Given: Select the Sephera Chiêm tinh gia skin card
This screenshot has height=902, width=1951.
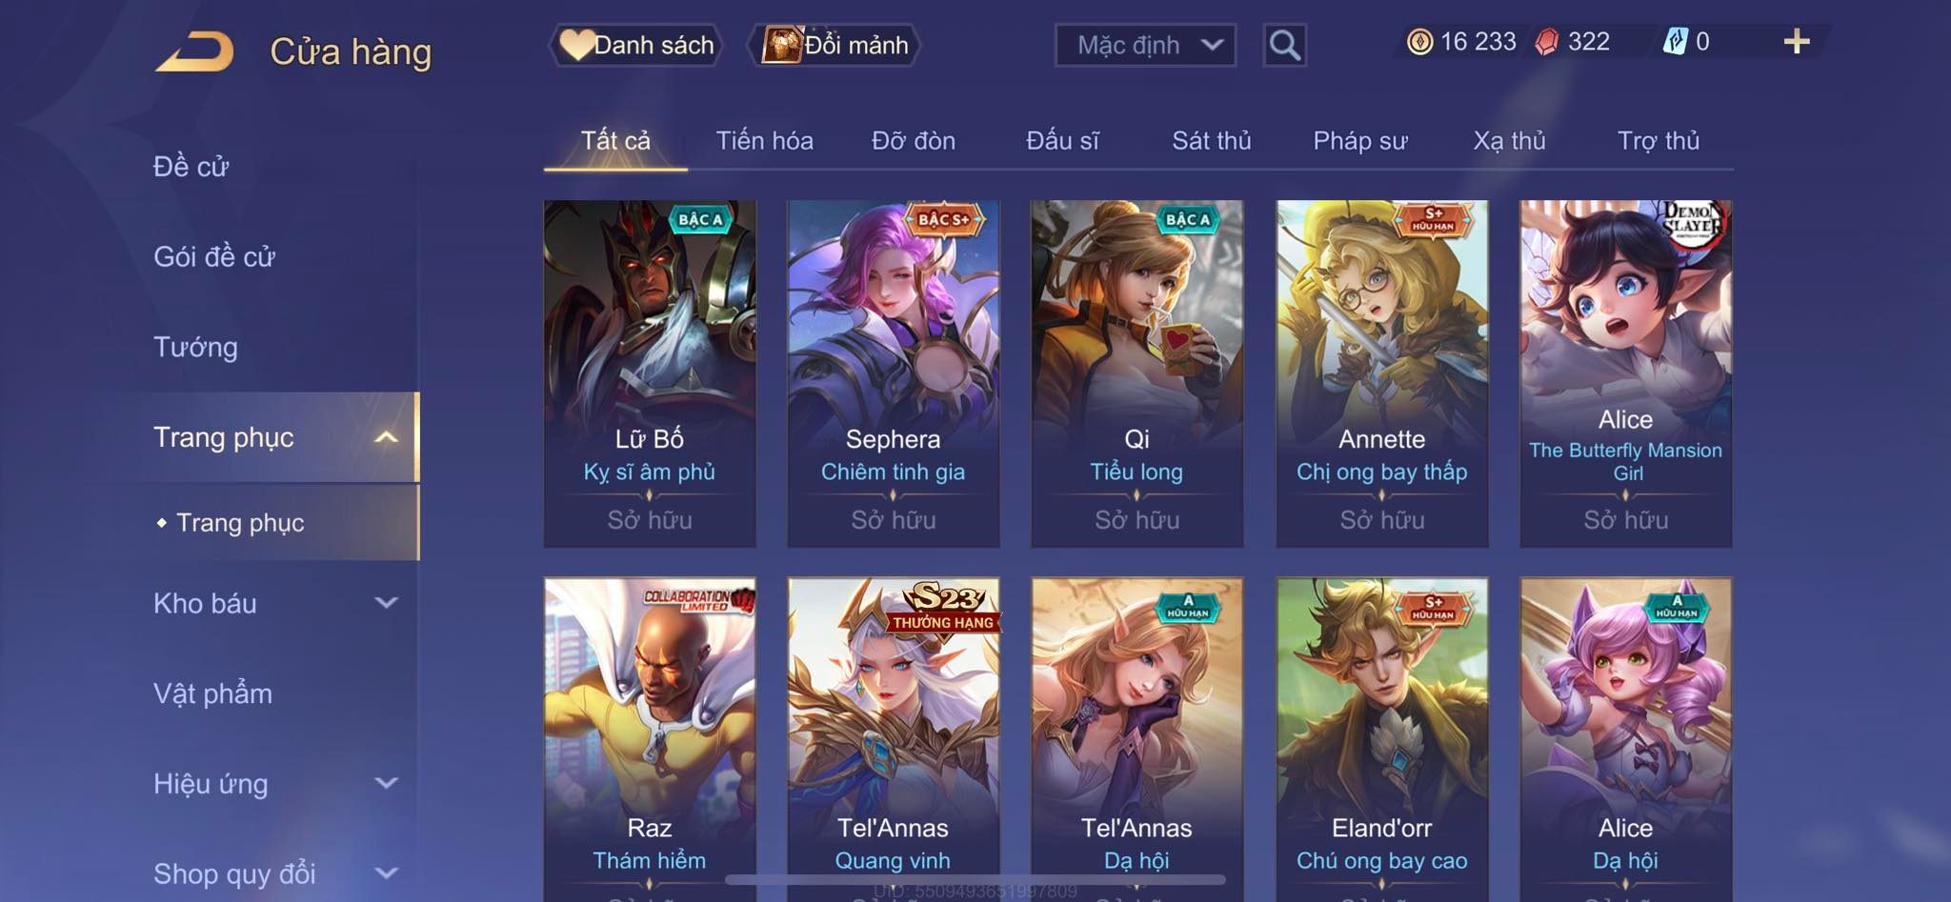Looking at the screenshot, I should [x=894, y=373].
